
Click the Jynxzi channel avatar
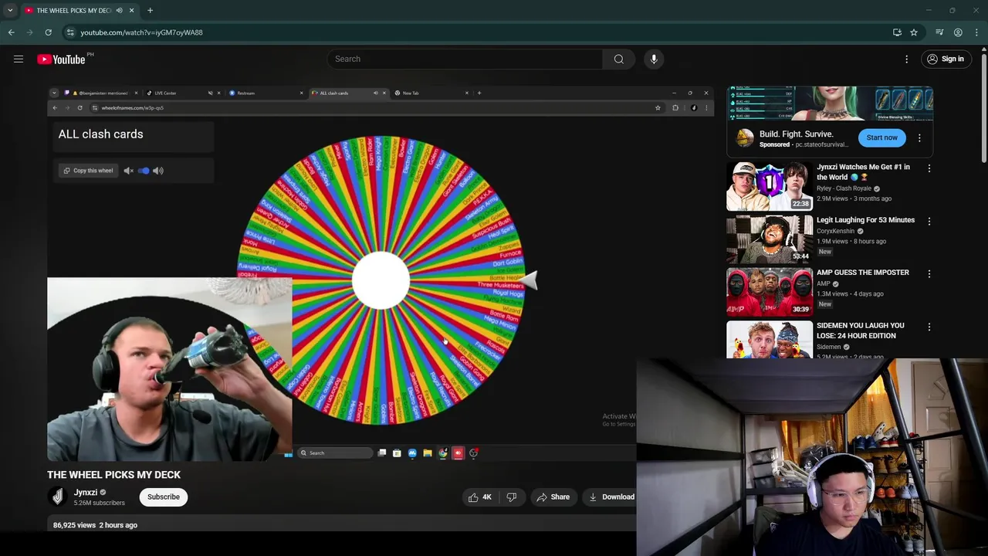point(57,497)
